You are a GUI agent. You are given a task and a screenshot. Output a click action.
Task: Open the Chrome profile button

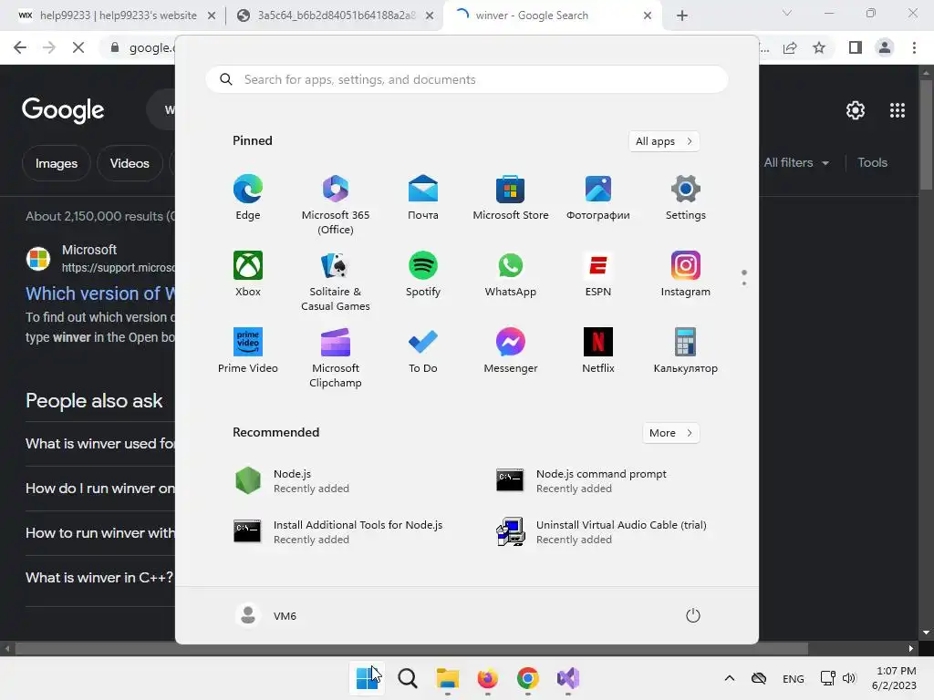point(885,47)
